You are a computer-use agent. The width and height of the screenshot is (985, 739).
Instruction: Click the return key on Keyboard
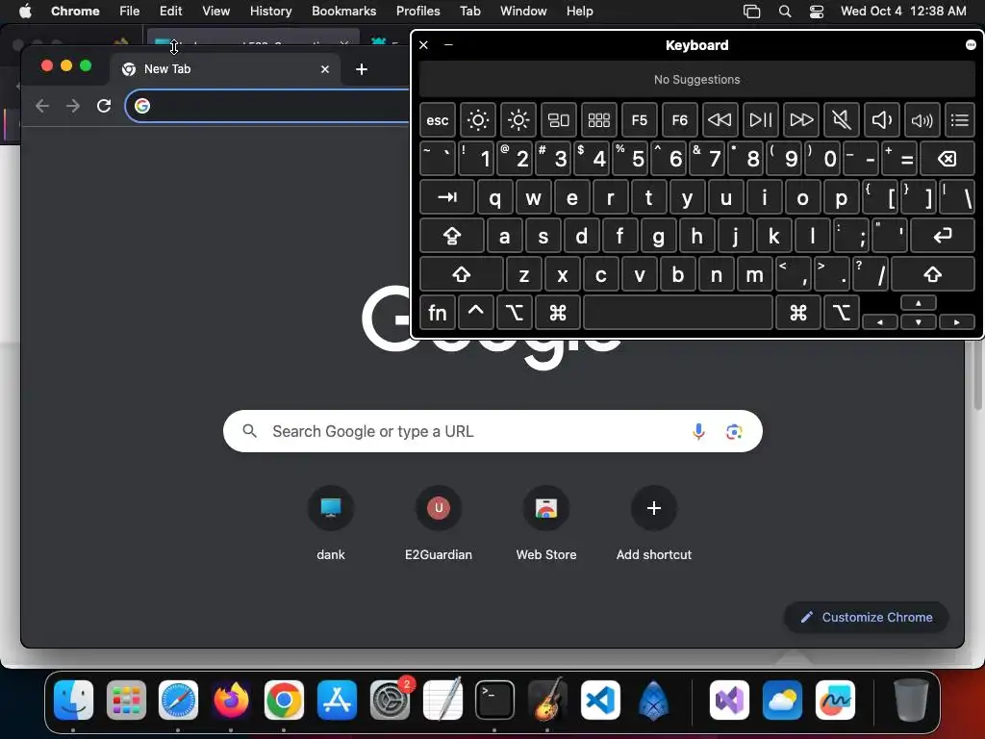click(943, 236)
